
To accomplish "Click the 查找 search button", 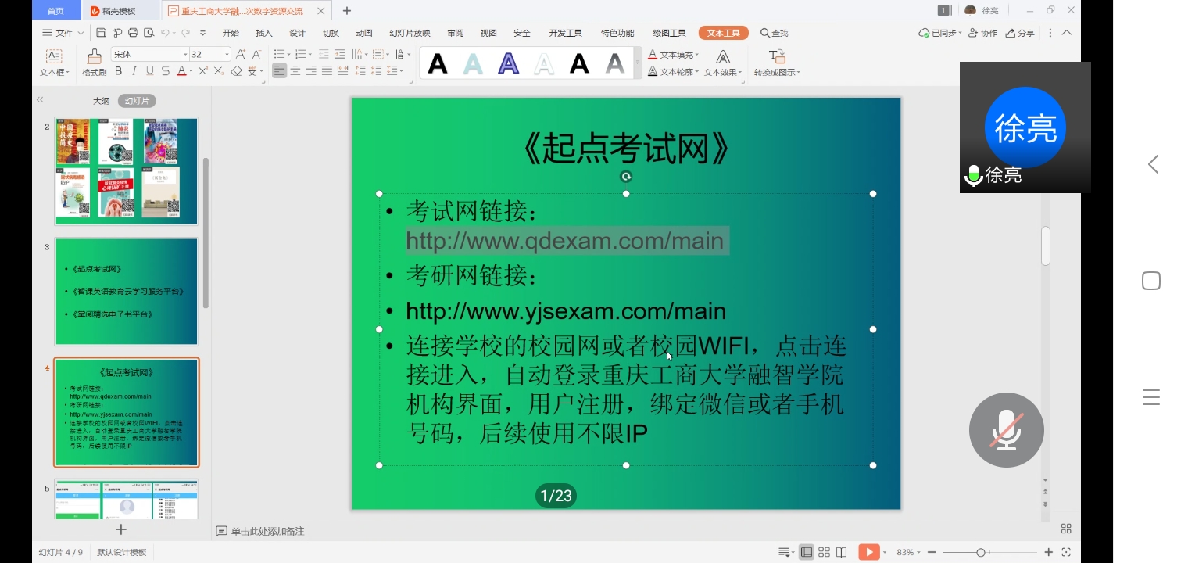I will (775, 33).
